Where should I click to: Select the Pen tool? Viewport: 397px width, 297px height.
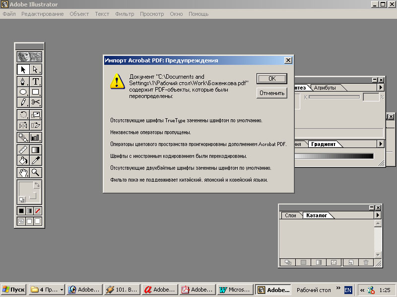pos(23,82)
